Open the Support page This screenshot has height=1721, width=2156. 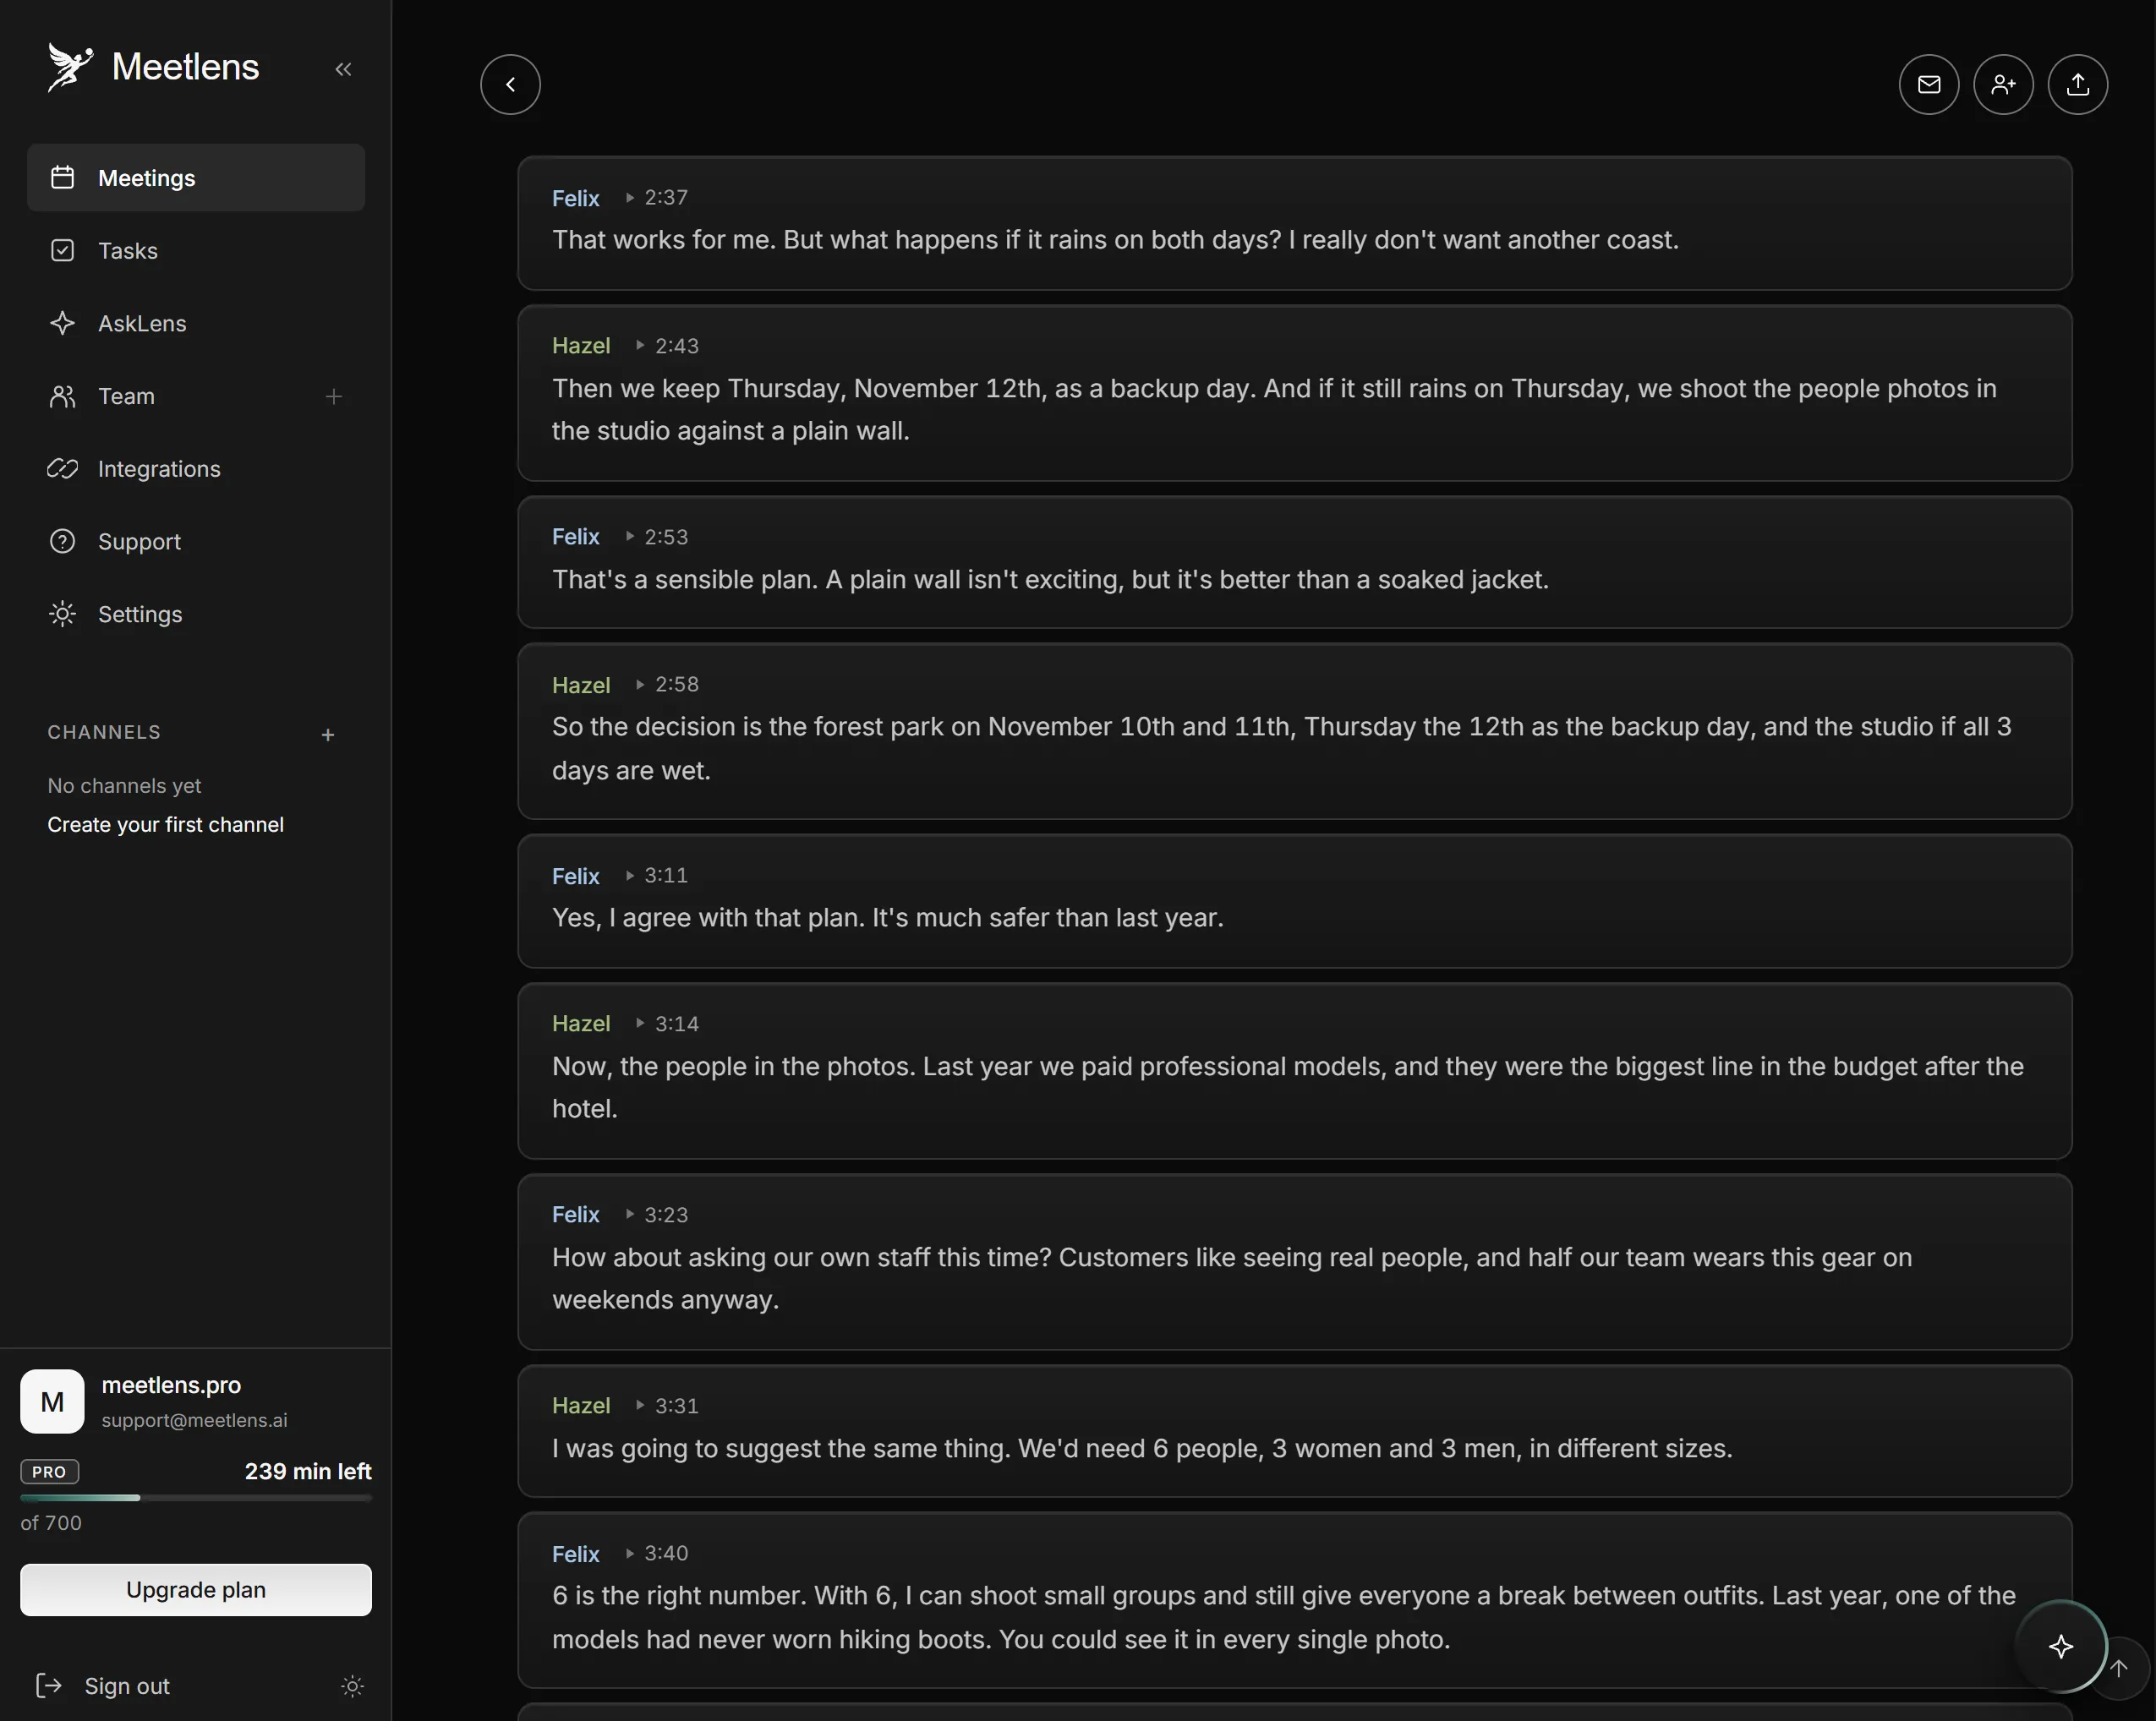pyautogui.click(x=196, y=541)
